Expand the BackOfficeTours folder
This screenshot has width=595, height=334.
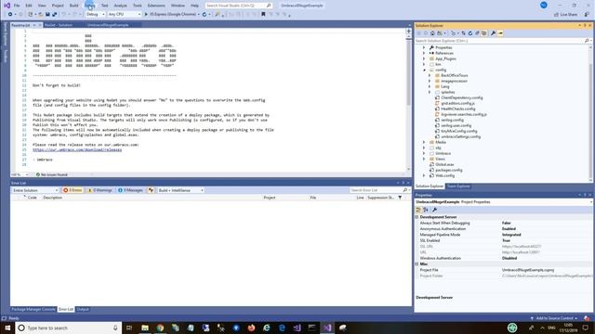pyautogui.click(x=430, y=75)
